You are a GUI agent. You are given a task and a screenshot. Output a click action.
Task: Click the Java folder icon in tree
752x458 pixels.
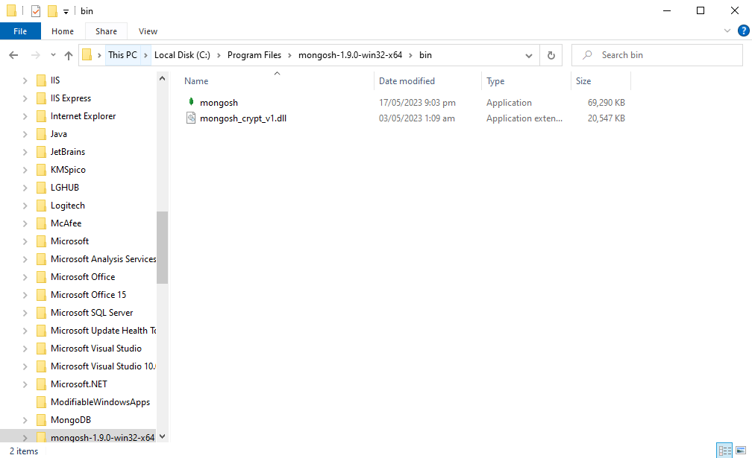pyautogui.click(x=41, y=134)
